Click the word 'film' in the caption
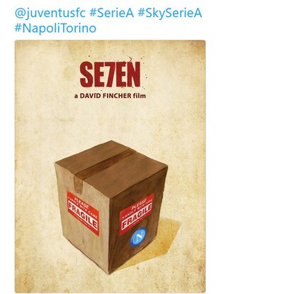 tap(140, 96)
